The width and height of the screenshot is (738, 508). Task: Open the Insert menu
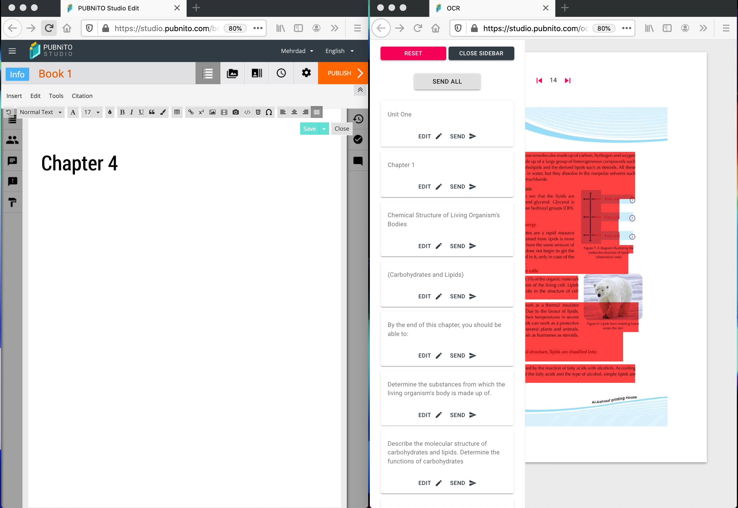[x=14, y=96]
